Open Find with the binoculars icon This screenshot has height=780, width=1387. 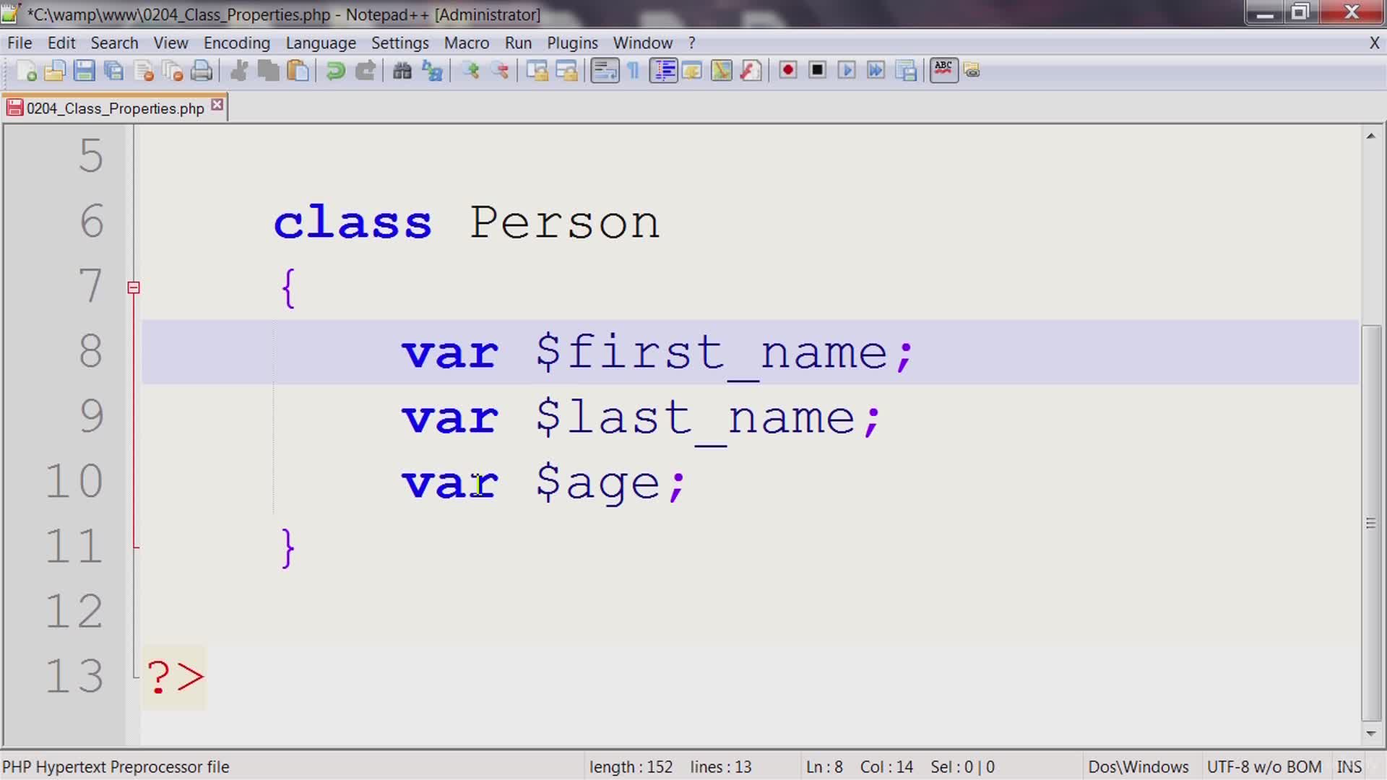tap(402, 70)
